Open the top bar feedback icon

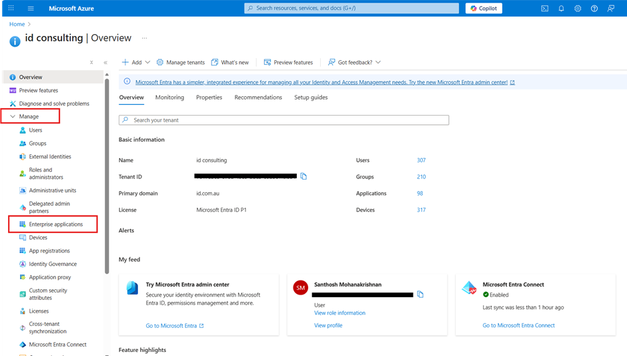(610, 8)
